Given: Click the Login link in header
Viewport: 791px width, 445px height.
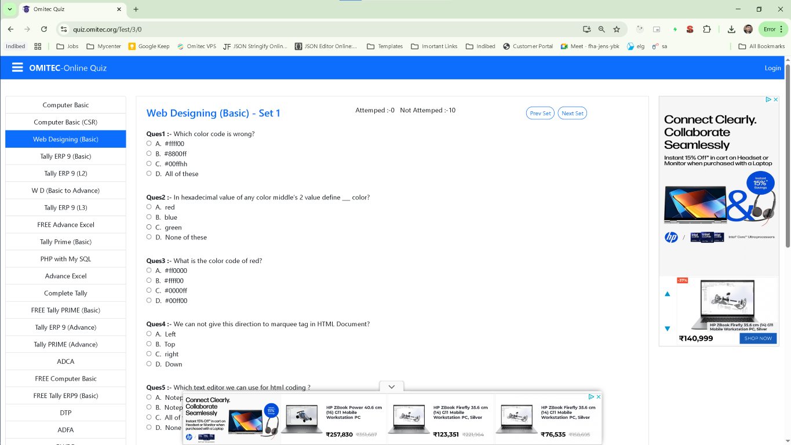Looking at the screenshot, I should pyautogui.click(x=772, y=68).
